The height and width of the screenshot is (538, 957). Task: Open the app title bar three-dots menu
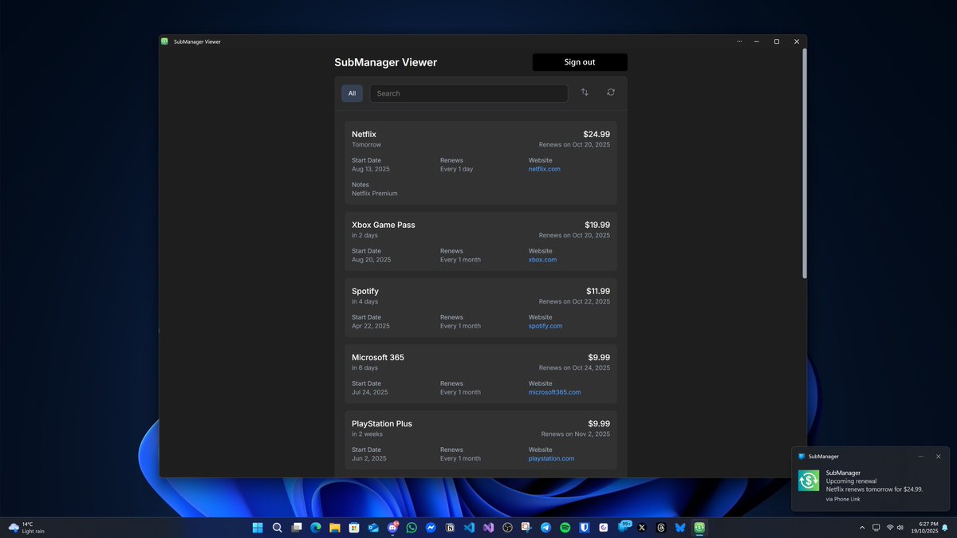point(739,41)
